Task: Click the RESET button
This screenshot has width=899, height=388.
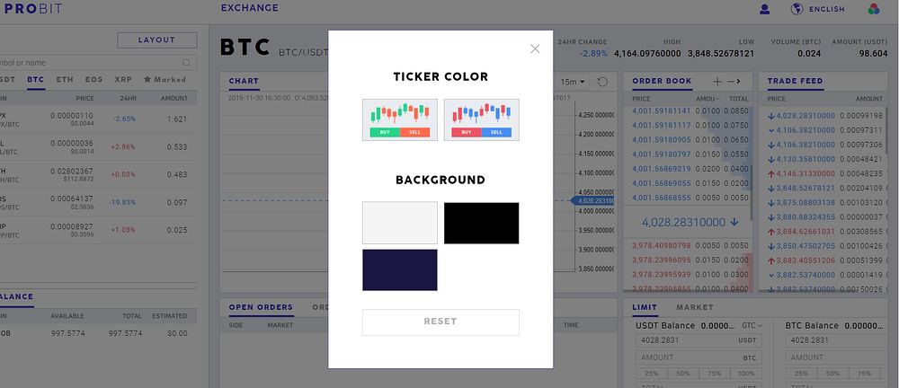Action: point(441,322)
